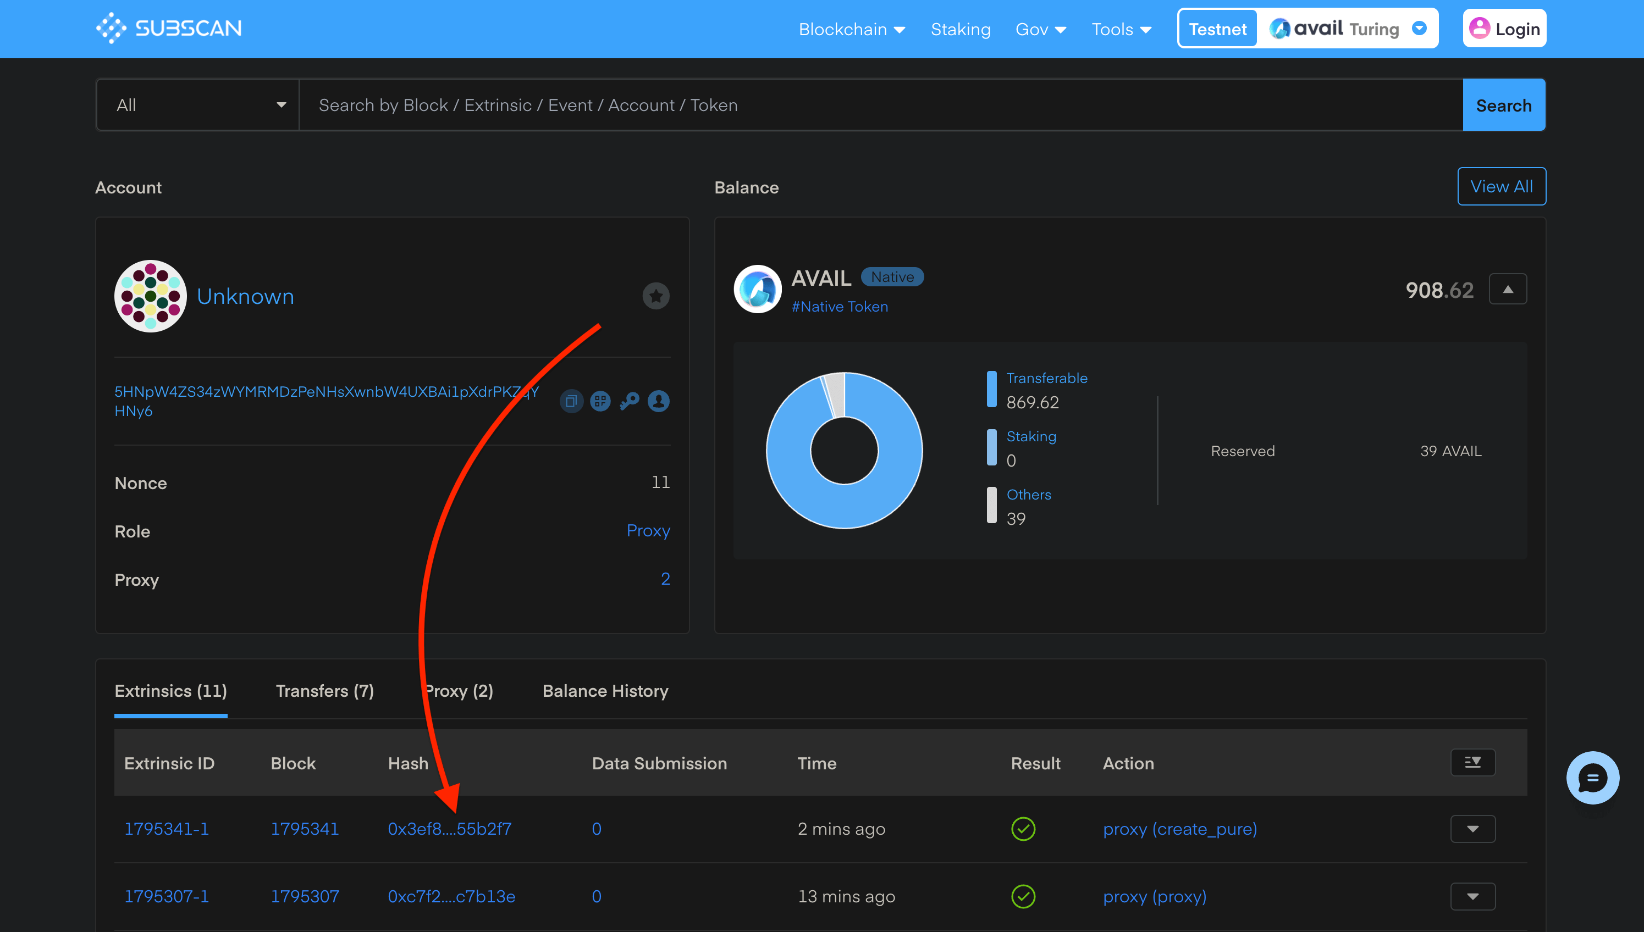Image resolution: width=1644 pixels, height=932 pixels.
Task: Click the person identity icon beside address
Action: [x=658, y=401]
